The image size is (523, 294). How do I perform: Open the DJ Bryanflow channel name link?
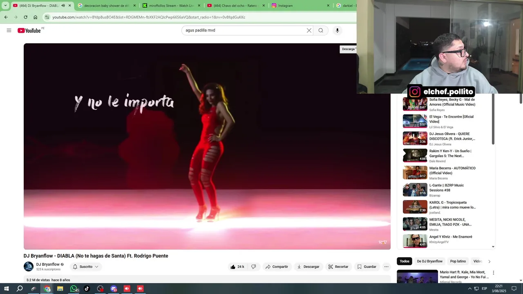tap(48, 264)
